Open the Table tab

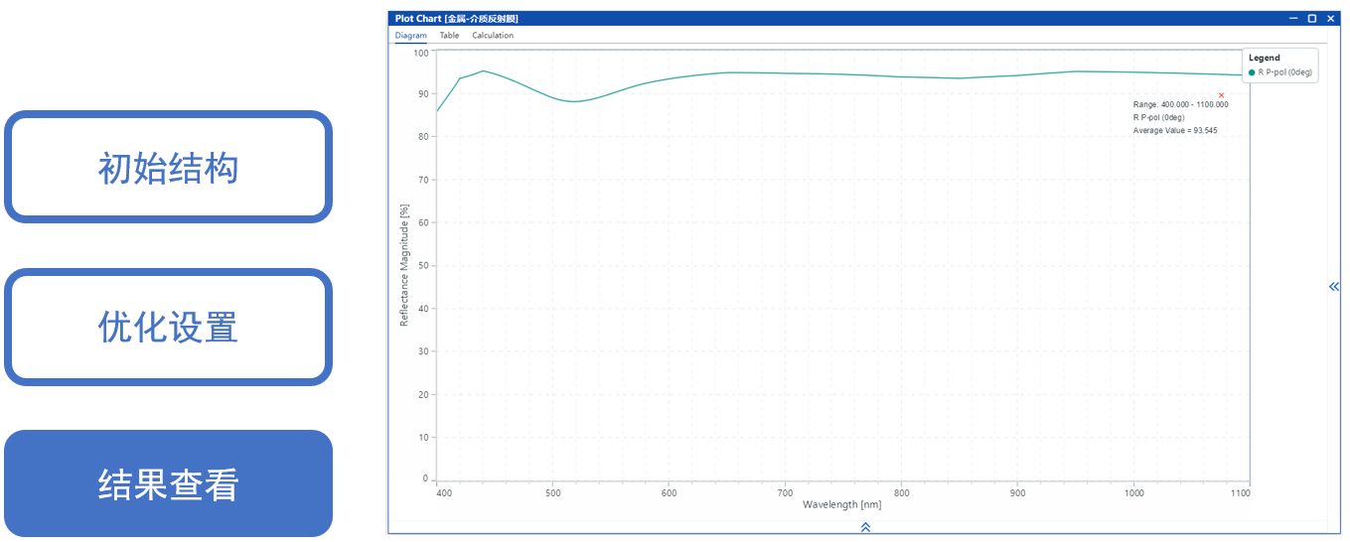449,36
